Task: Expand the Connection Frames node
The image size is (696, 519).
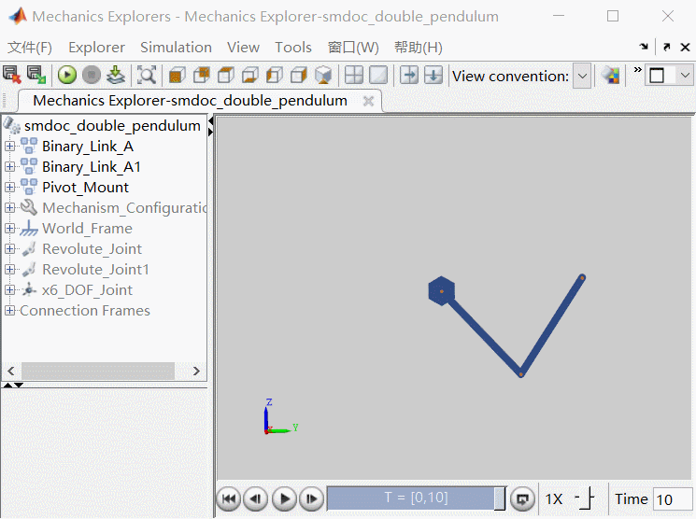Action: pyautogui.click(x=9, y=311)
